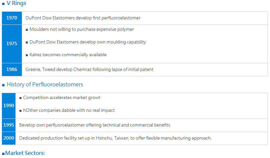
Task: Click text about Hsinchu, Taiwan production facility
Action: pyautogui.click(x=115, y=138)
